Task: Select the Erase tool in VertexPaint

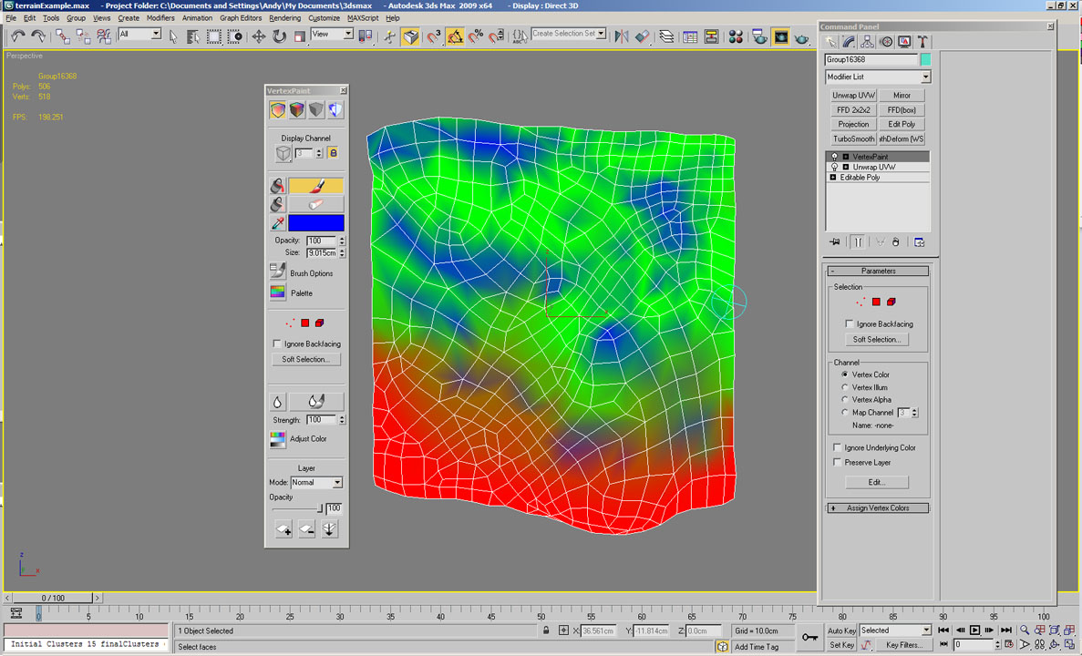Action: (315, 205)
